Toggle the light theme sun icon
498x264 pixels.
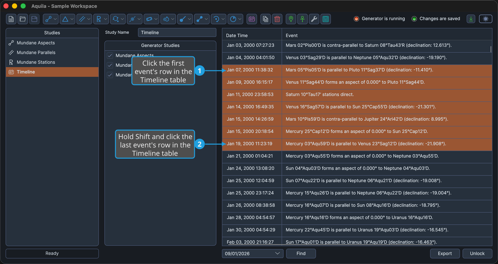(486, 19)
